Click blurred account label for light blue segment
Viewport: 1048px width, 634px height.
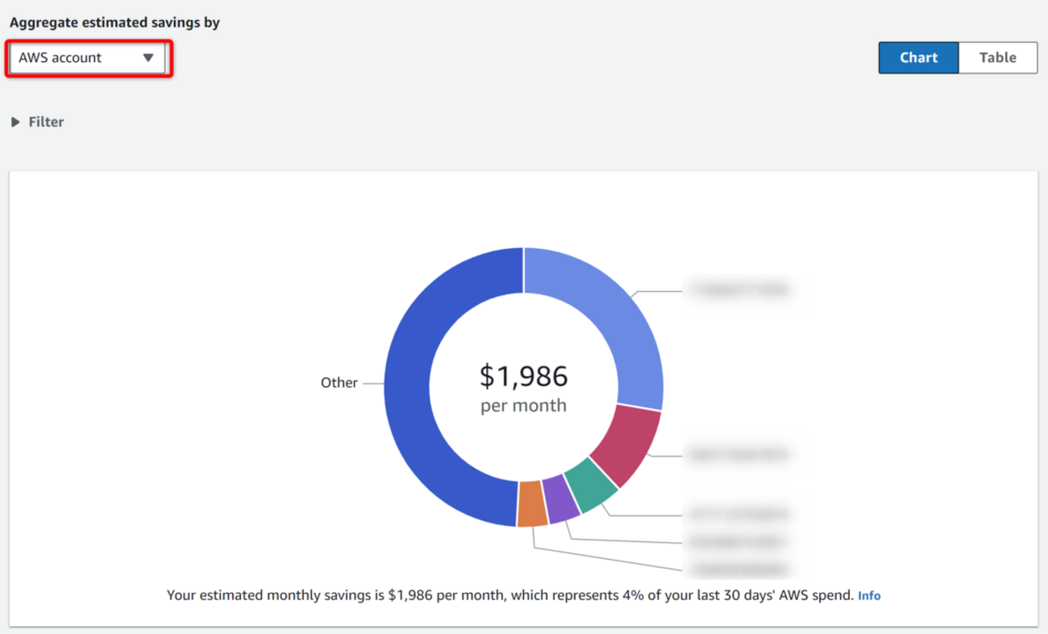tap(736, 290)
